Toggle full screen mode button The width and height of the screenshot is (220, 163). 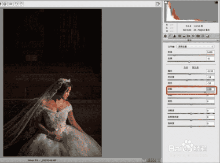click(158, 4)
